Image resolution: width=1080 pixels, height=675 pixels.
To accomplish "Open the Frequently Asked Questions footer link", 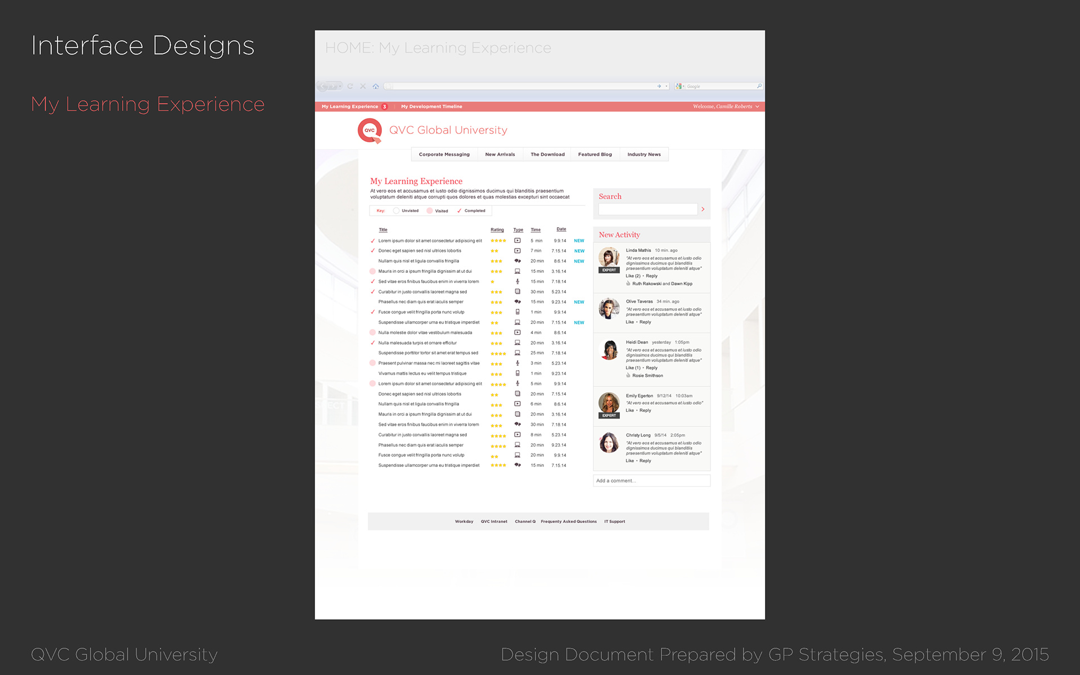I will click(569, 521).
